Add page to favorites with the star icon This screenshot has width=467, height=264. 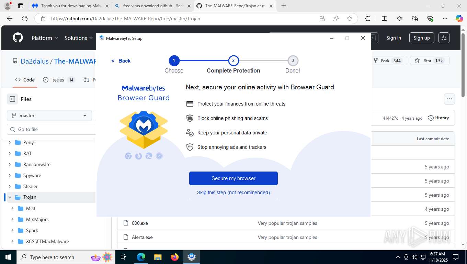pyautogui.click(x=350, y=19)
